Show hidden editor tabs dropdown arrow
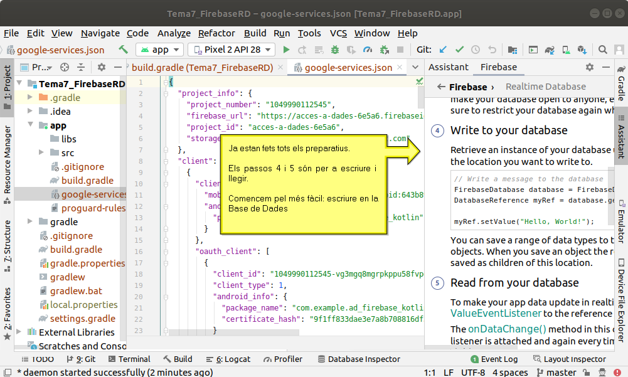628x377 pixels. pos(415,67)
